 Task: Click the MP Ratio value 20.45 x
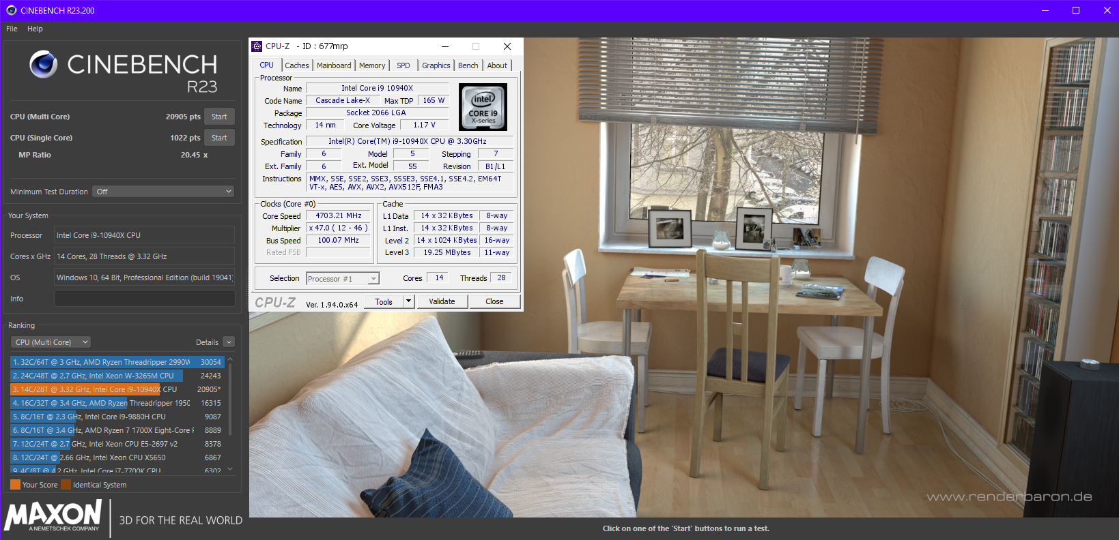(194, 155)
